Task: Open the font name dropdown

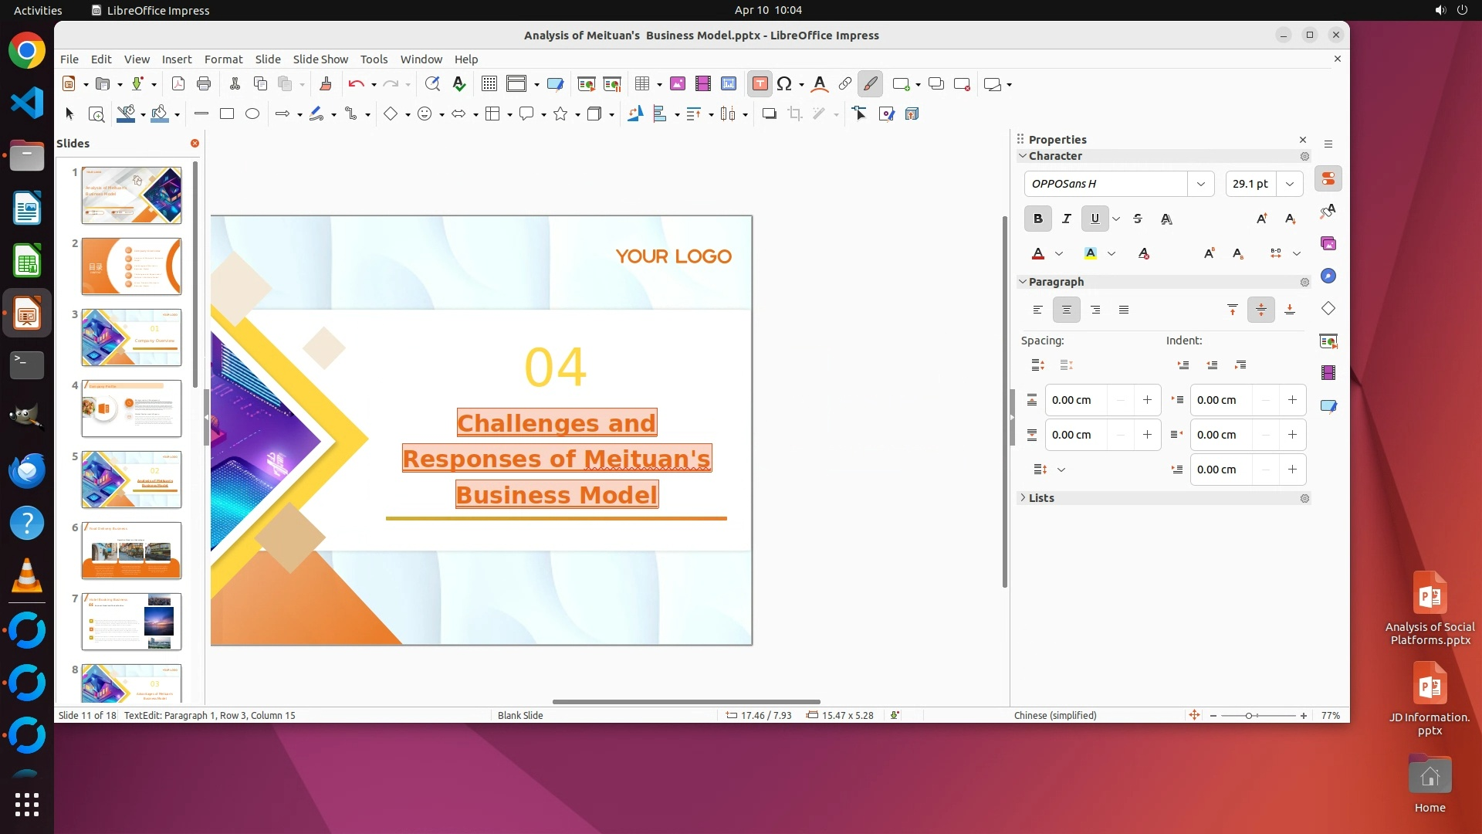Action: click(x=1200, y=184)
